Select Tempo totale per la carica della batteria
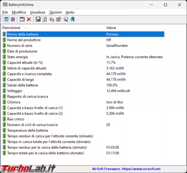 pos(83,153)
